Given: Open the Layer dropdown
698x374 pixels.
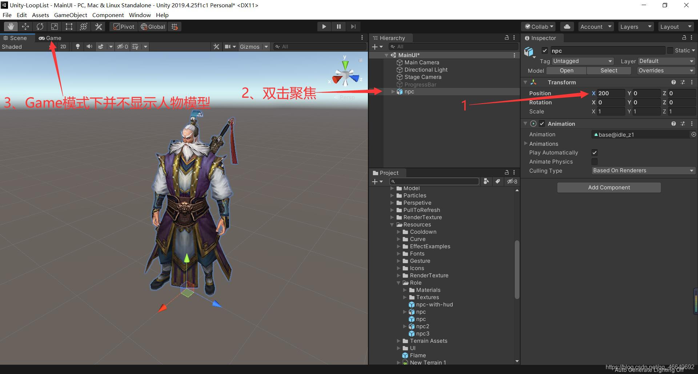Looking at the screenshot, I should 666,61.
